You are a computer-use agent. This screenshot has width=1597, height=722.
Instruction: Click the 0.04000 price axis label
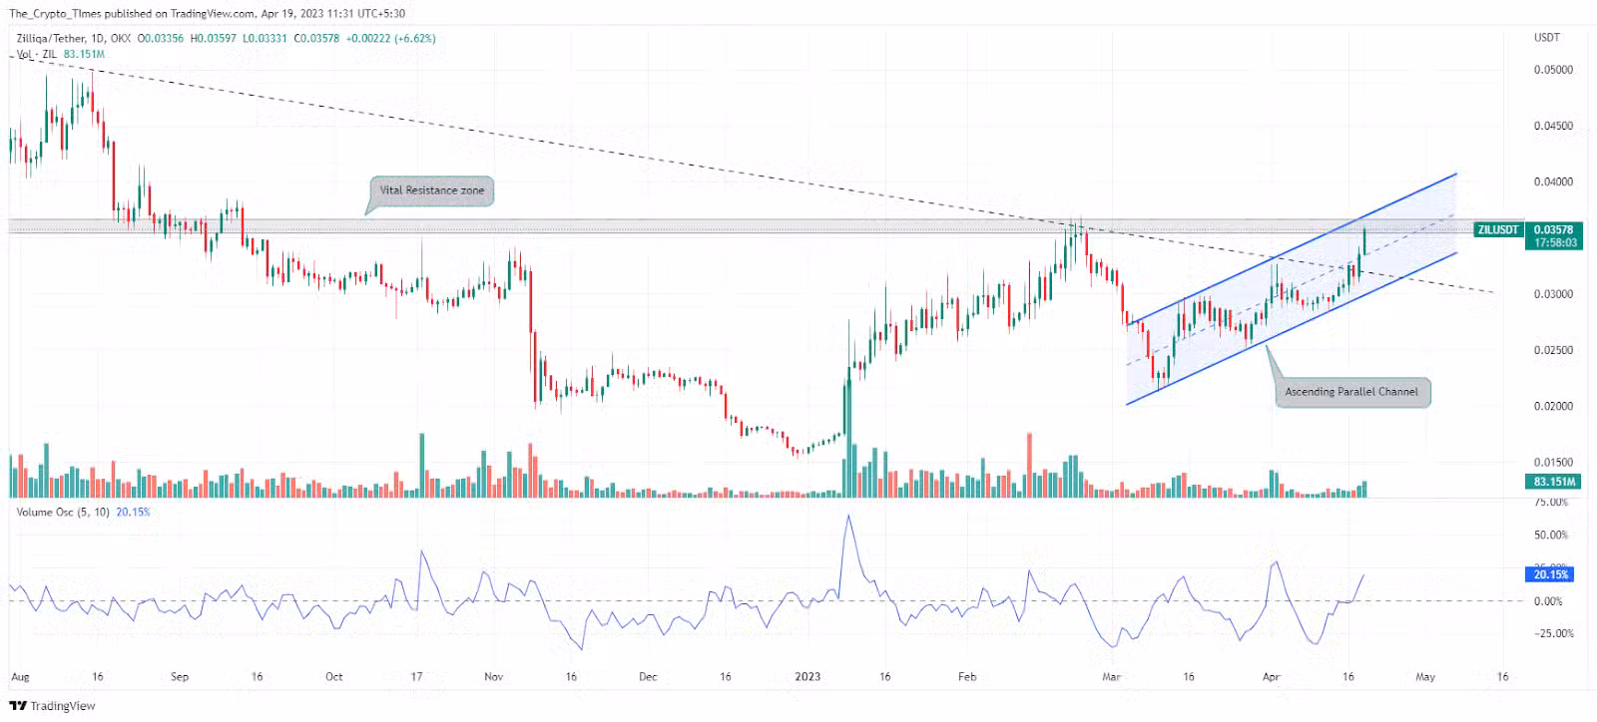pos(1553,181)
